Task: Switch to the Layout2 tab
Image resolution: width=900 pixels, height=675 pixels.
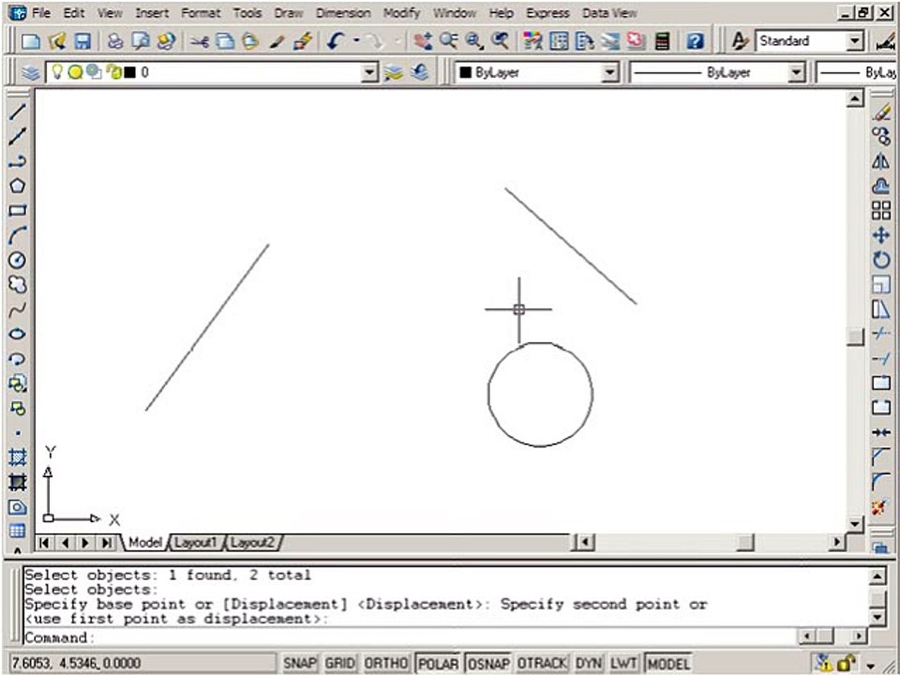Action: pyautogui.click(x=253, y=543)
